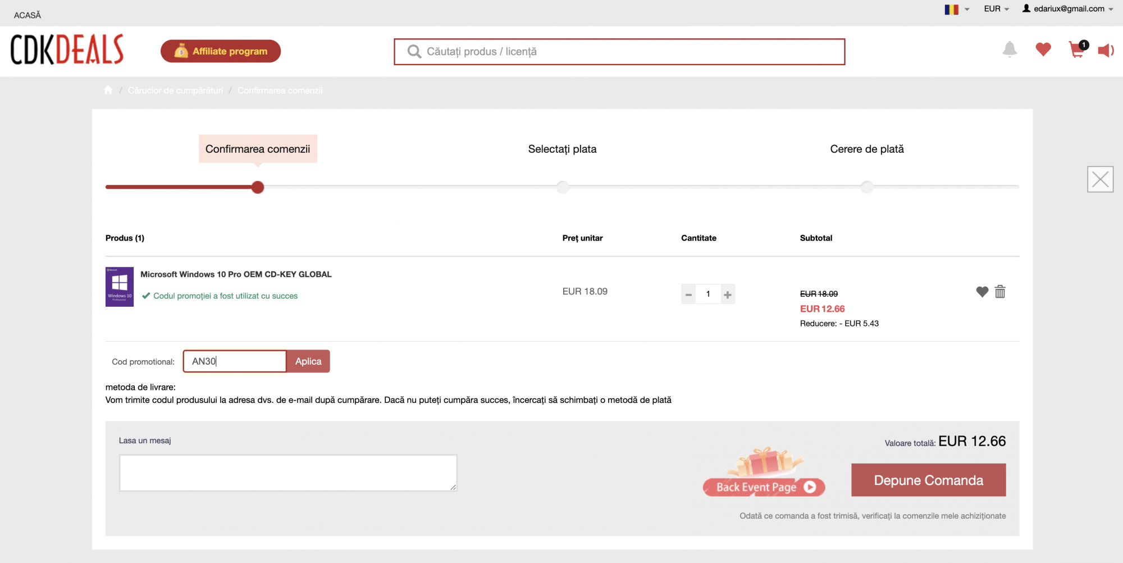Add Windows 10 Pro to wishlist heart
The image size is (1123, 563).
tap(982, 292)
